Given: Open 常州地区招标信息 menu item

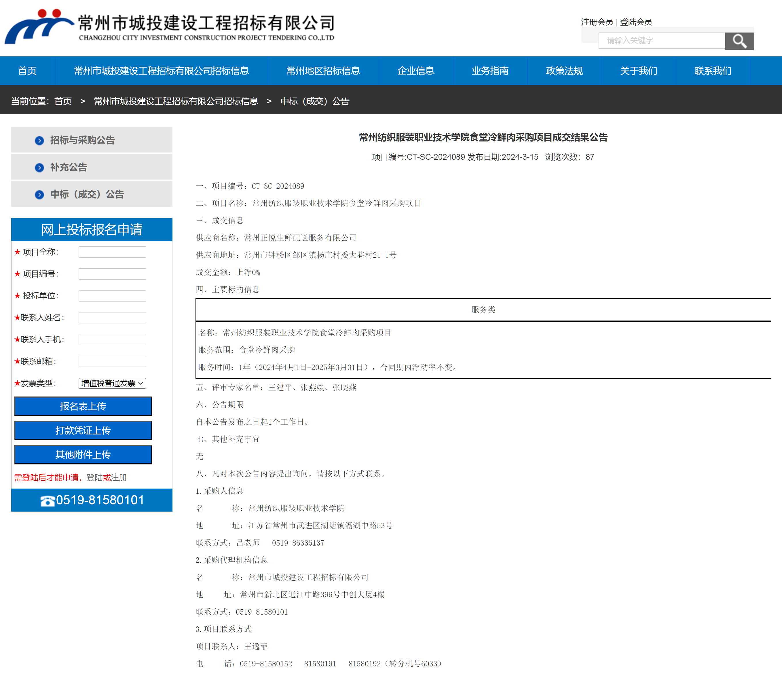Looking at the screenshot, I should point(323,71).
